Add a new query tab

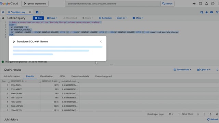[37, 12]
